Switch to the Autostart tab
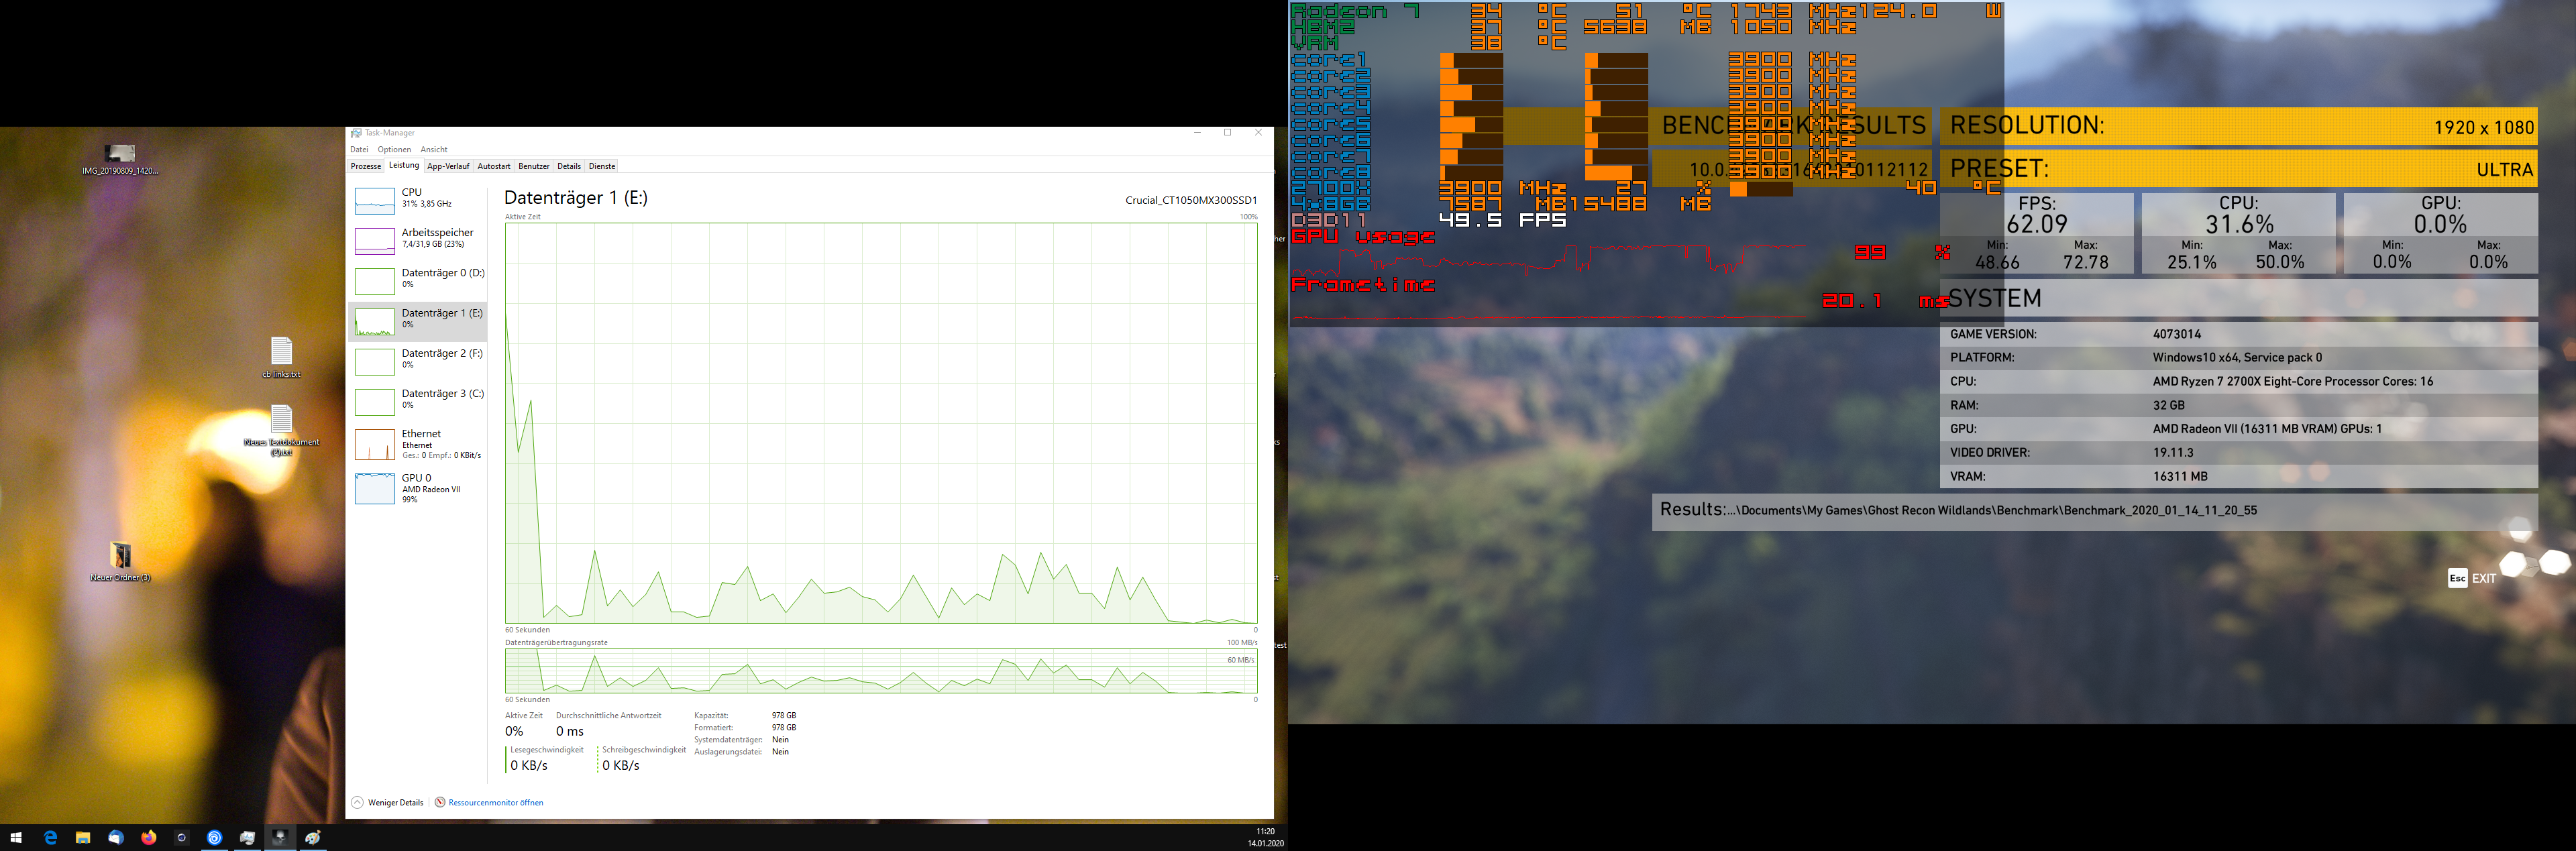2576x851 pixels. (494, 166)
